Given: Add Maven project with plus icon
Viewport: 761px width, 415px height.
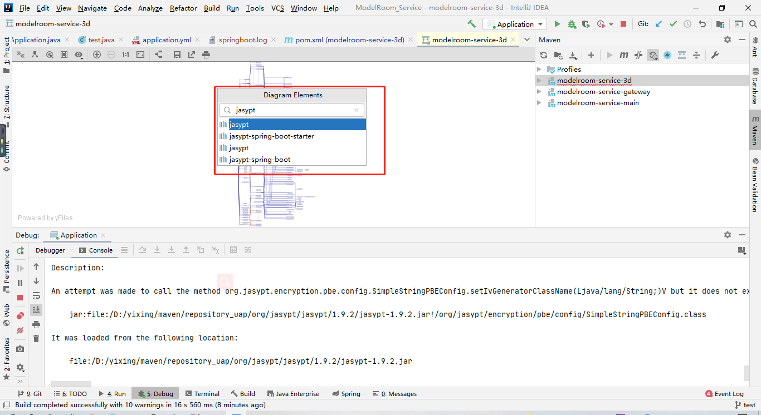Looking at the screenshot, I should point(591,55).
